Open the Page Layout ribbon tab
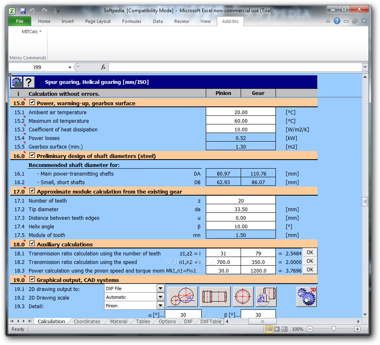Viewport: 380px width, 345px height. (x=98, y=21)
